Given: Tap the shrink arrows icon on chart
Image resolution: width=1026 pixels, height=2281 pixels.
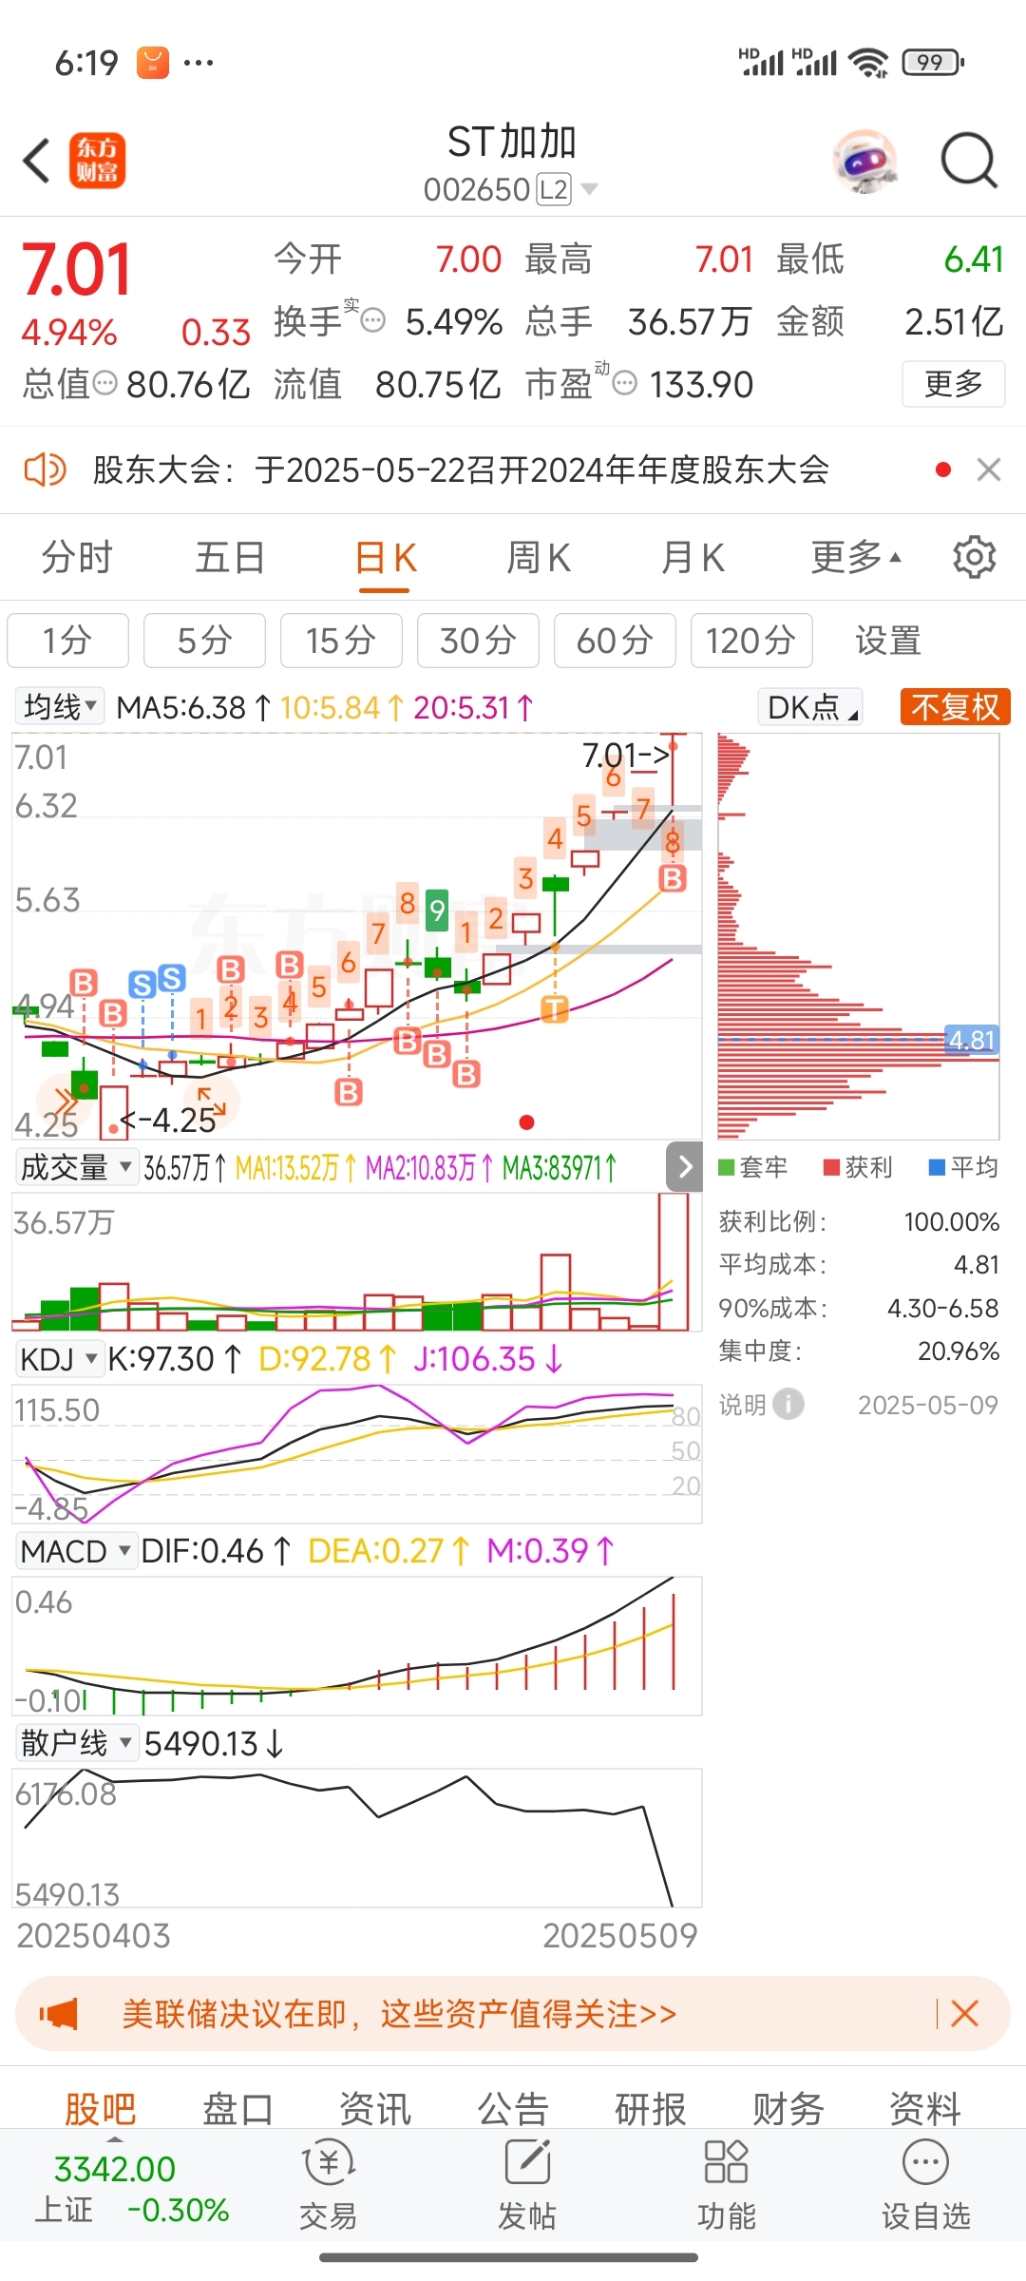Looking at the screenshot, I should point(212,1102).
